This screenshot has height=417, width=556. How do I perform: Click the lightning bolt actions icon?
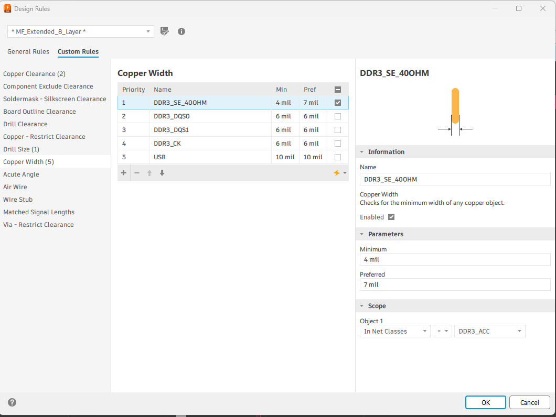click(337, 173)
